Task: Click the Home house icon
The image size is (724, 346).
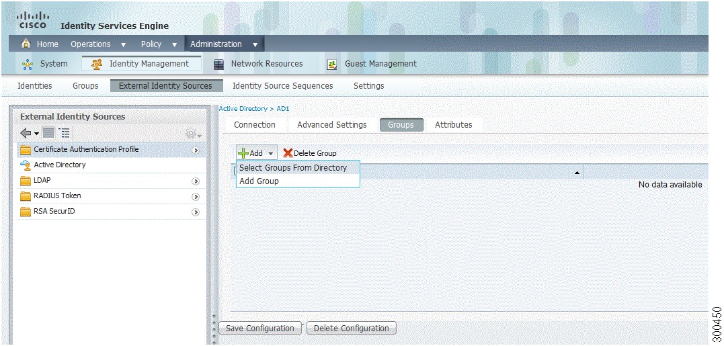Action: pyautogui.click(x=27, y=44)
